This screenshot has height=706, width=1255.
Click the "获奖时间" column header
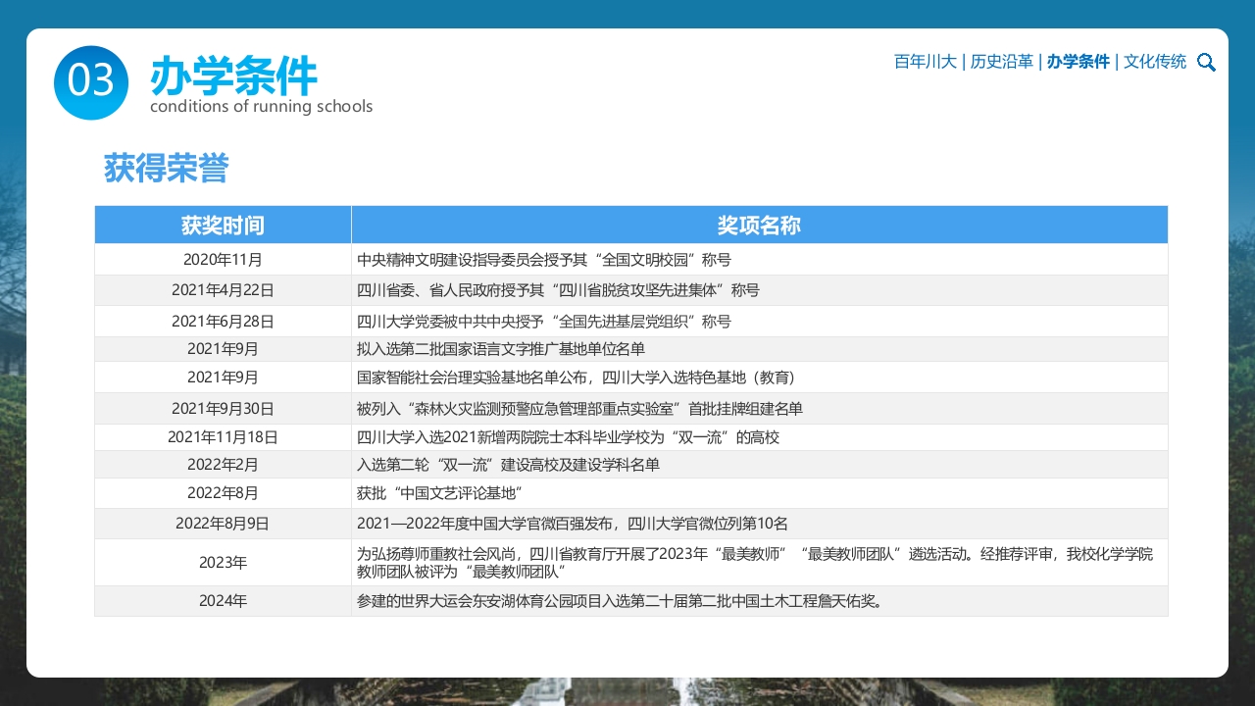click(223, 225)
